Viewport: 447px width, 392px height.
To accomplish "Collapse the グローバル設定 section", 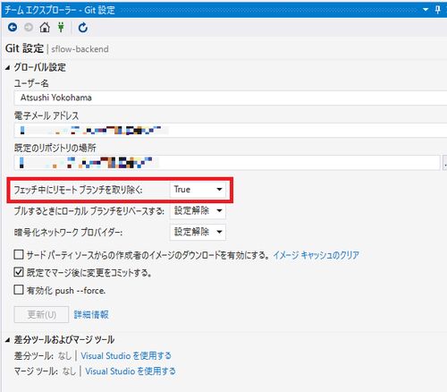I will 8,68.
